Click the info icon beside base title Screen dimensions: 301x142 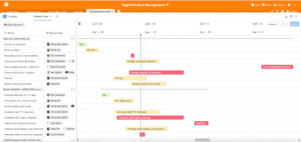tap(167, 5)
